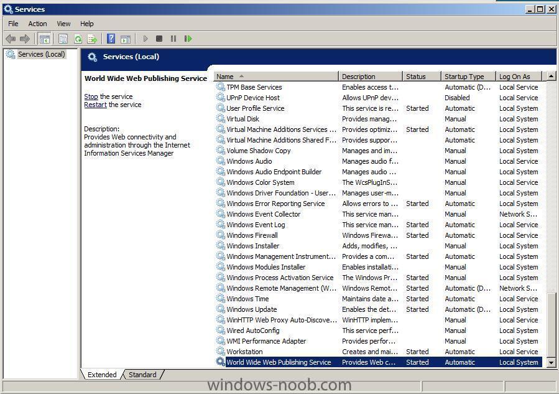Click the Restart Service toolbar icon
The height and width of the screenshot is (394, 559).
[188, 39]
